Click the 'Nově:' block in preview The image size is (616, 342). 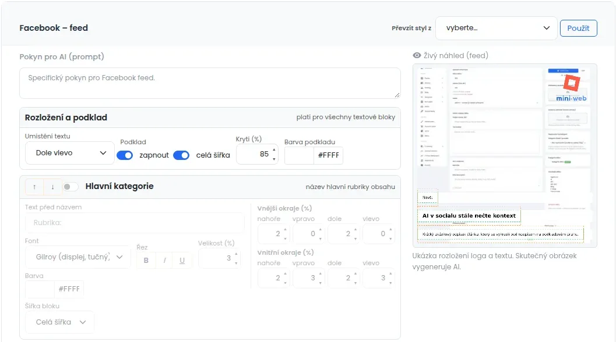(x=427, y=198)
